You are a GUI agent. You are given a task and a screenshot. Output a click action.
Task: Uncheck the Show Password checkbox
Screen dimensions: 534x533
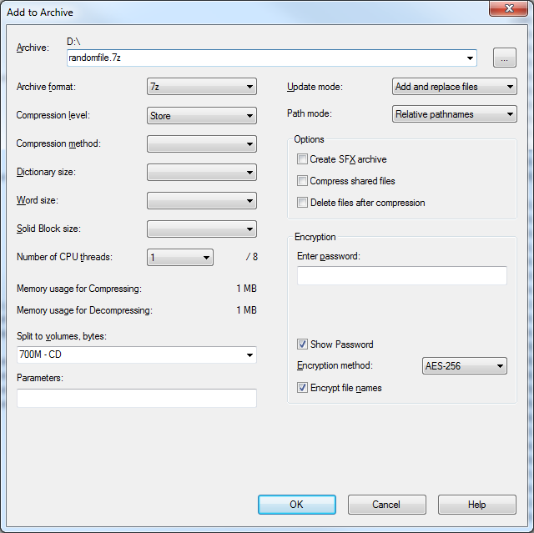[x=302, y=344]
